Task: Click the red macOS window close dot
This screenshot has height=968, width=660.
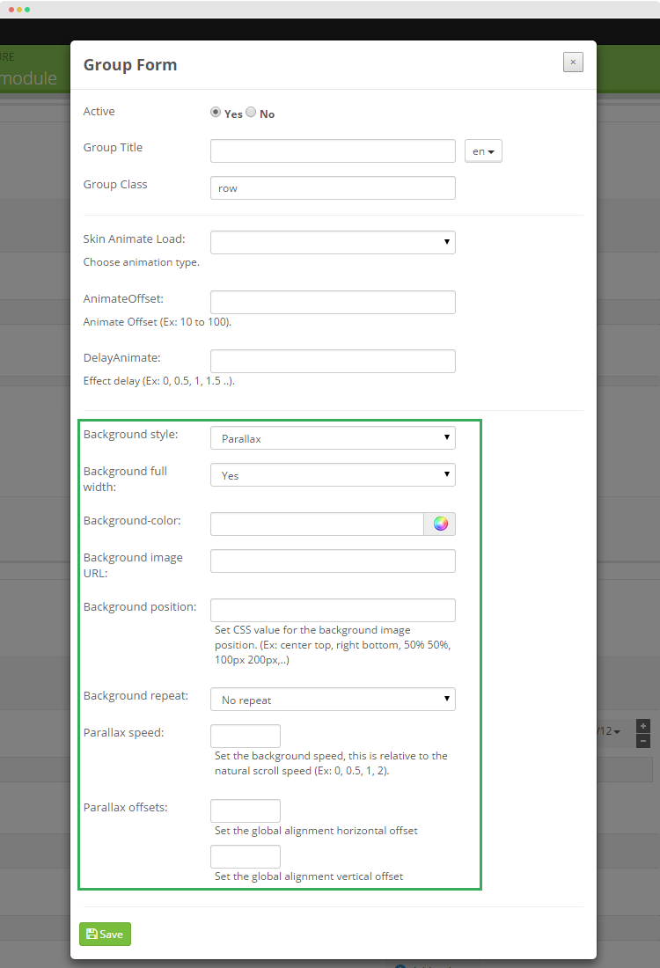Action: 11,10
